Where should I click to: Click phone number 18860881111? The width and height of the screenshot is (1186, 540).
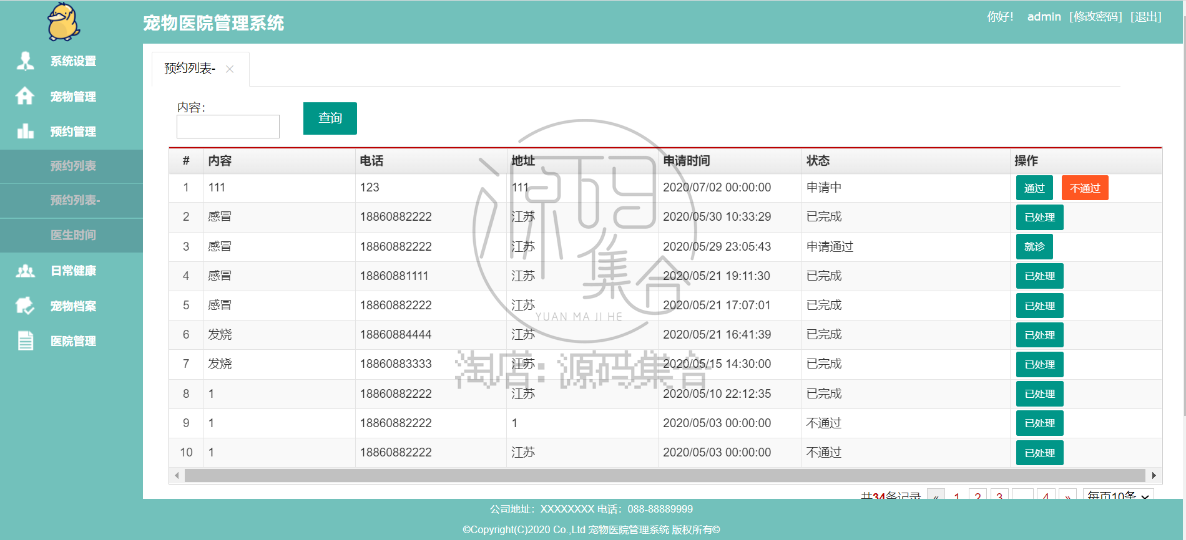pyautogui.click(x=394, y=276)
